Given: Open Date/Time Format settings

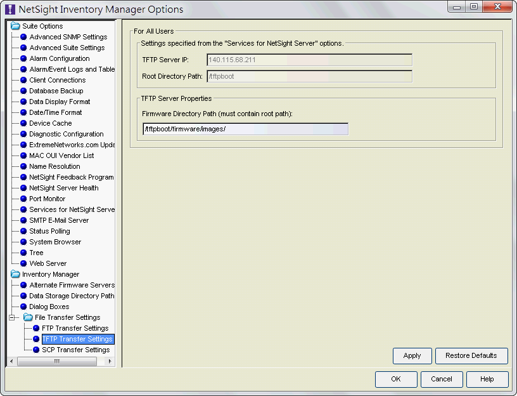Looking at the screenshot, I should click(55, 112).
